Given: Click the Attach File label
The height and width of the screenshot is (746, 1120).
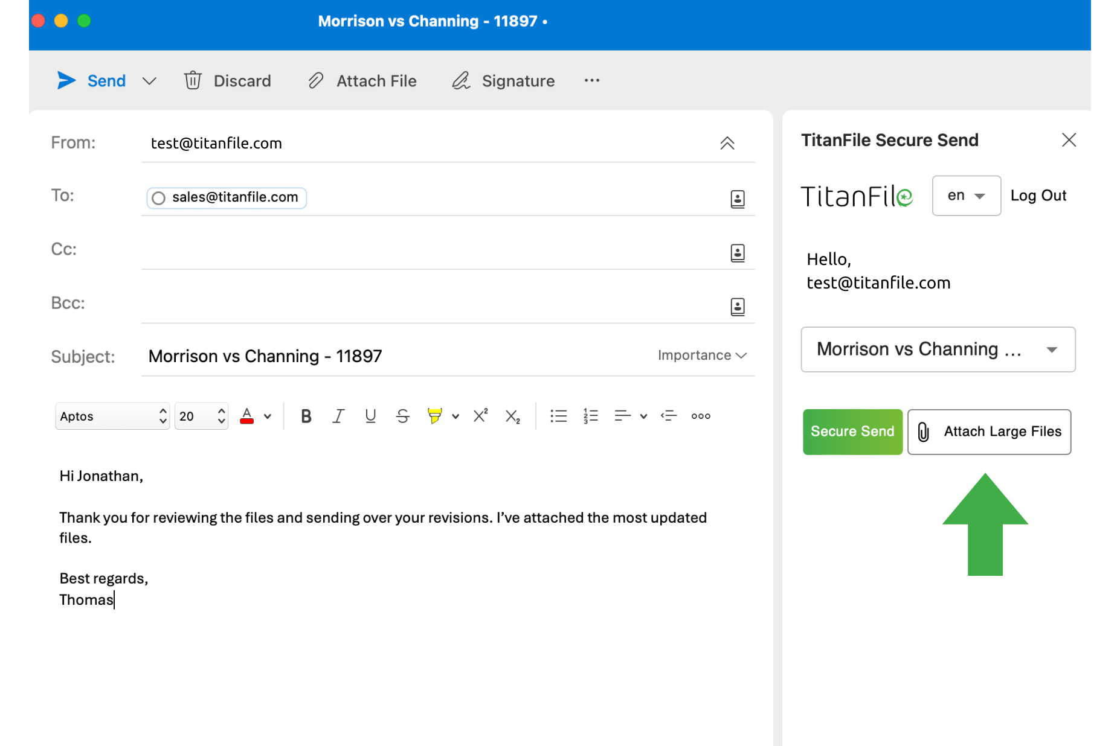Looking at the screenshot, I should pyautogui.click(x=376, y=81).
